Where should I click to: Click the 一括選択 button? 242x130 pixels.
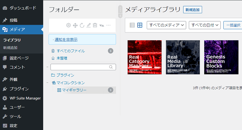point(233,25)
